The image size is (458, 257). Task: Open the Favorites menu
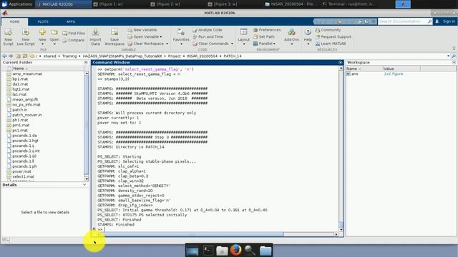tap(181, 37)
